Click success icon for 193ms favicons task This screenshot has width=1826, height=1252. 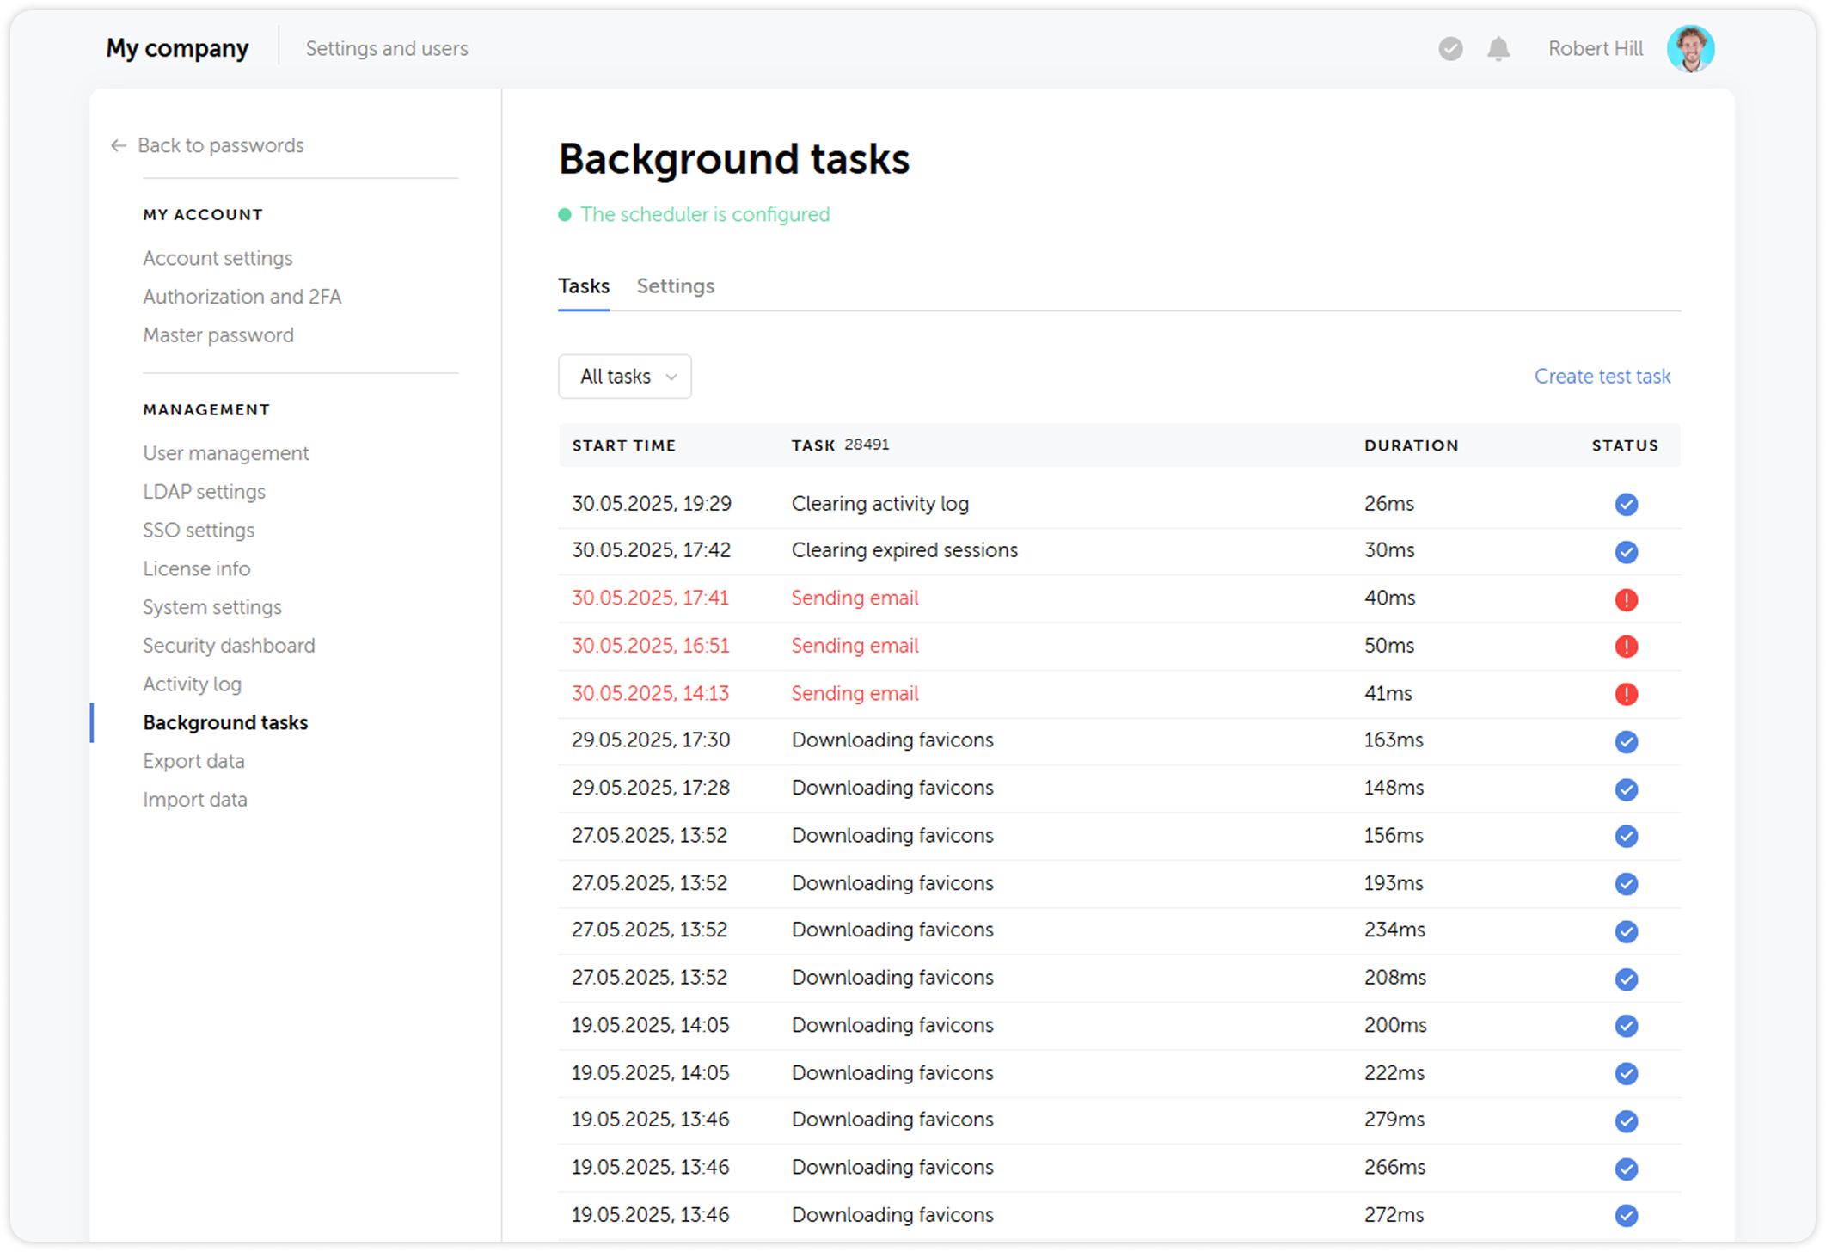tap(1626, 884)
